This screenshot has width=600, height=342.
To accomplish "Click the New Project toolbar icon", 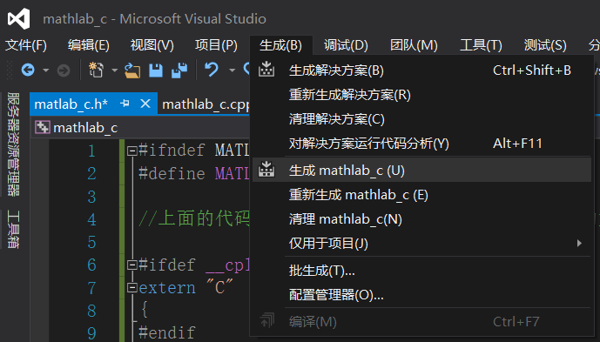I will click(96, 70).
